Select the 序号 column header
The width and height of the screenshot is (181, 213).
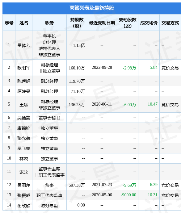[x=9, y=23]
